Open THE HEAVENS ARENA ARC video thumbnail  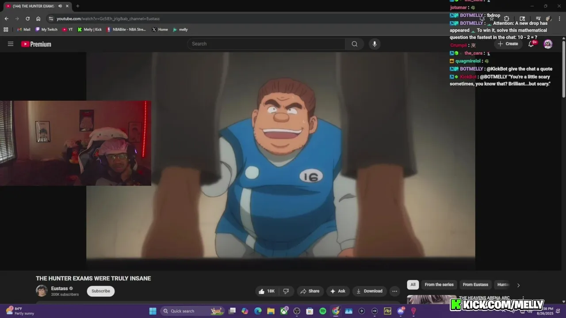pyautogui.click(x=432, y=300)
